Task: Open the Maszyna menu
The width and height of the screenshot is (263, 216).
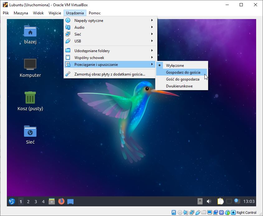Action: tap(21, 13)
